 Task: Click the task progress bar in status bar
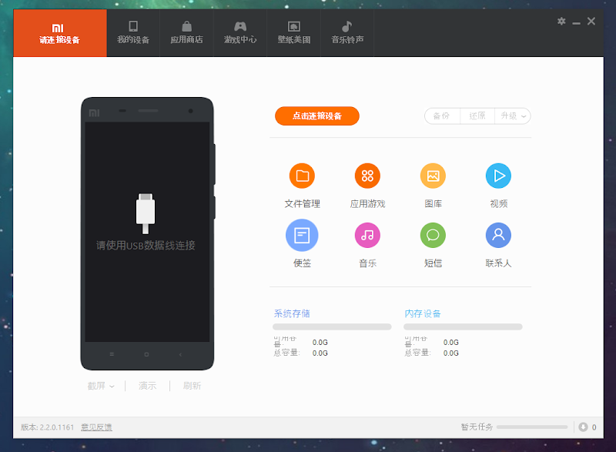coord(532,427)
